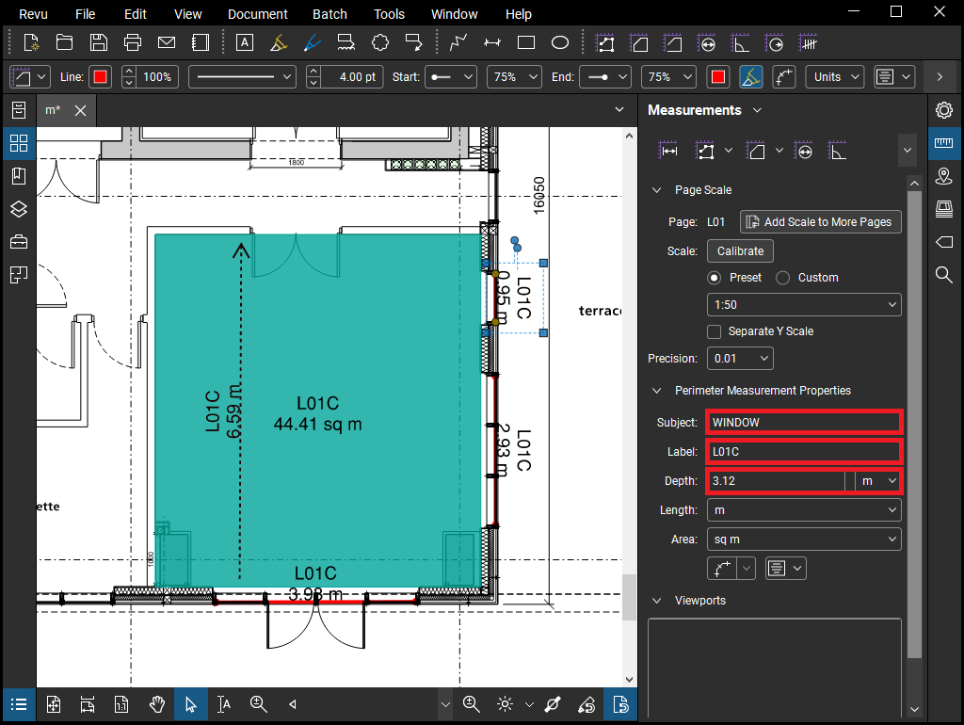
Task: Open the Length unit dropdown
Action: (804, 510)
